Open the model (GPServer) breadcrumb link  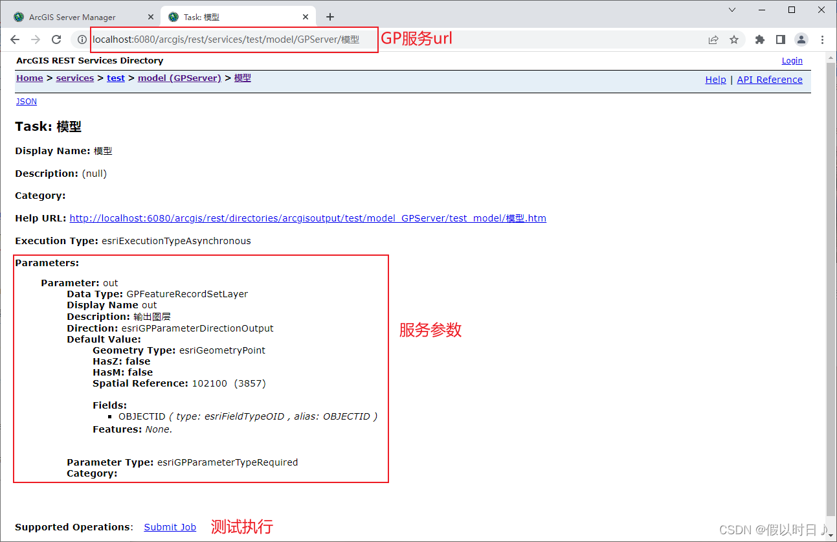click(179, 78)
